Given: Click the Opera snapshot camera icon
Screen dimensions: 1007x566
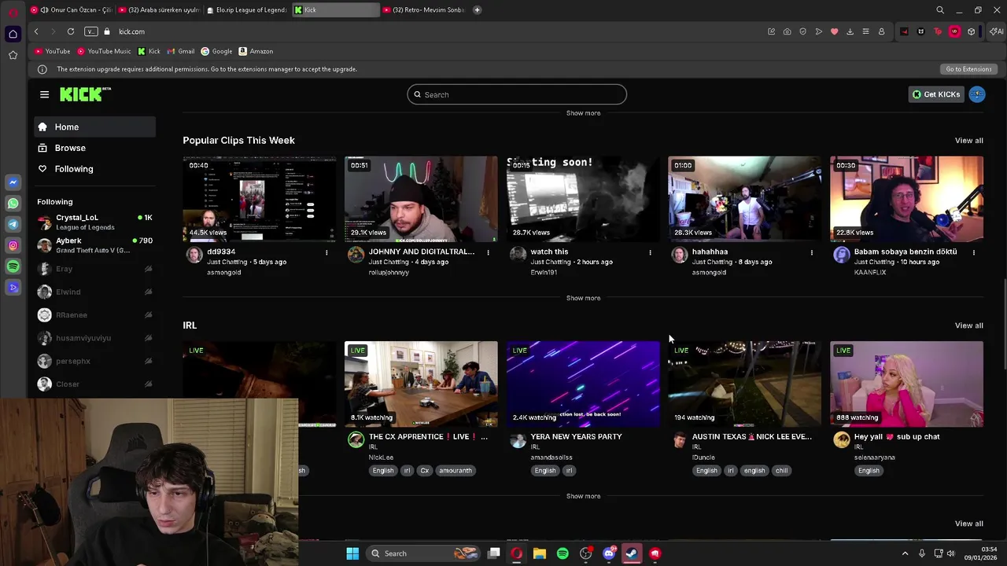Looking at the screenshot, I should pos(787,31).
